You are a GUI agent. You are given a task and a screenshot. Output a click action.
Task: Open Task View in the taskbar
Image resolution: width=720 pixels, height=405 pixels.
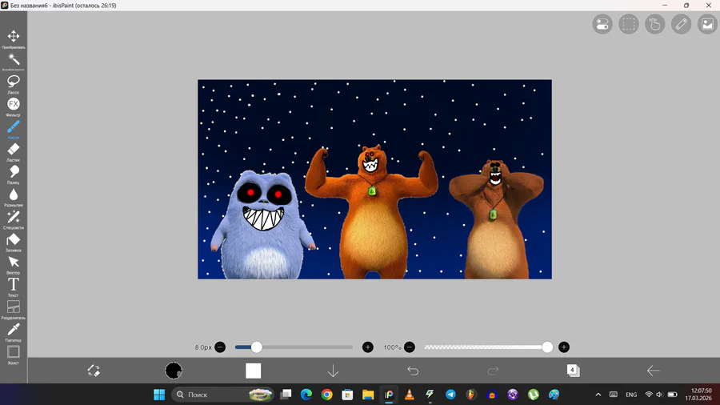pyautogui.click(x=286, y=395)
